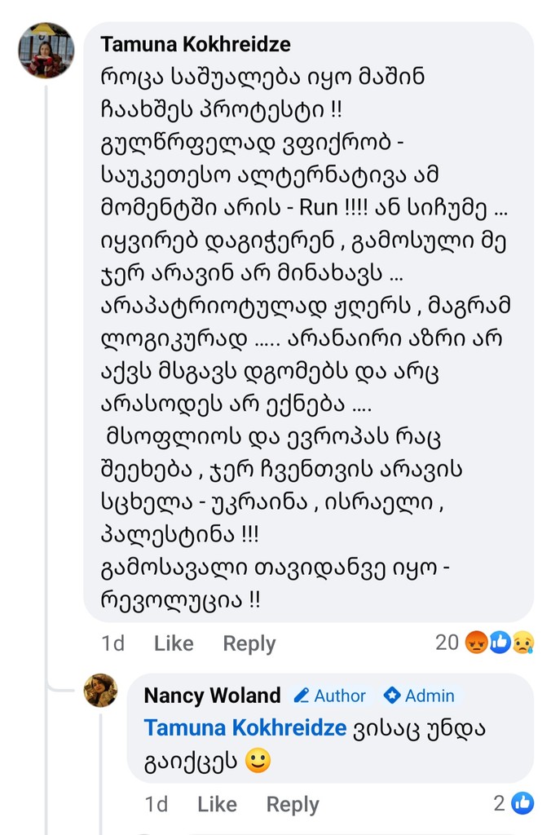View the 20 reactions count
The height and width of the screenshot is (835, 551).
point(447,643)
